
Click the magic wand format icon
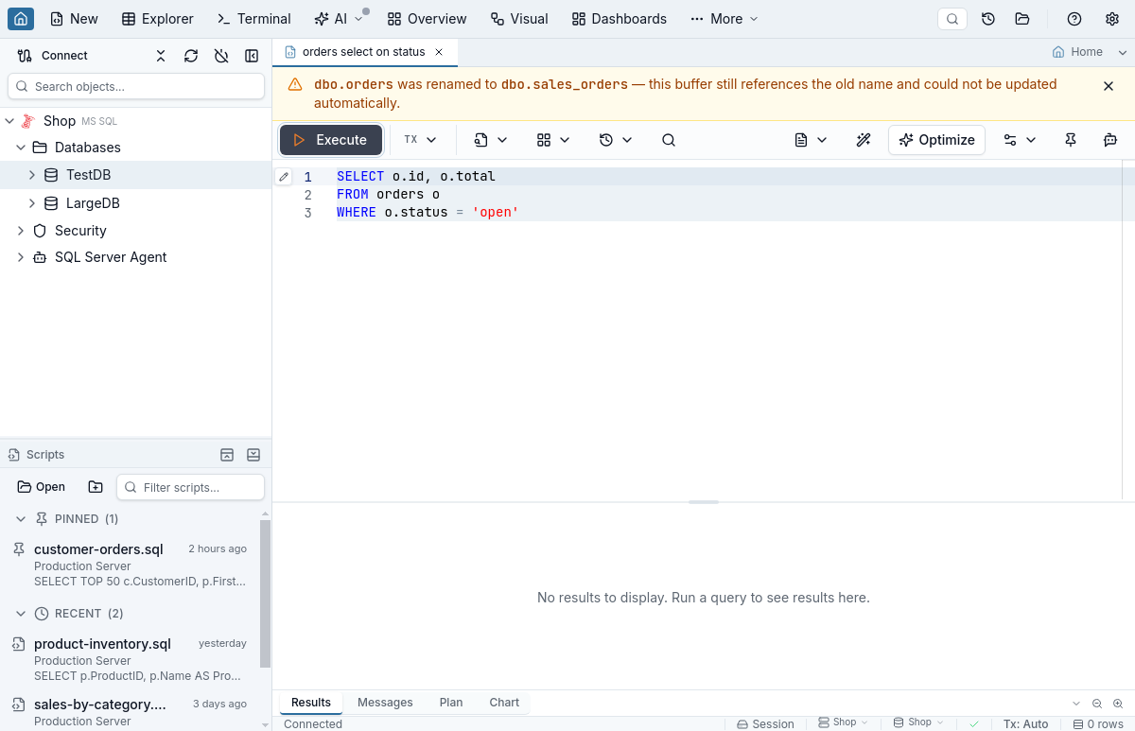(863, 140)
